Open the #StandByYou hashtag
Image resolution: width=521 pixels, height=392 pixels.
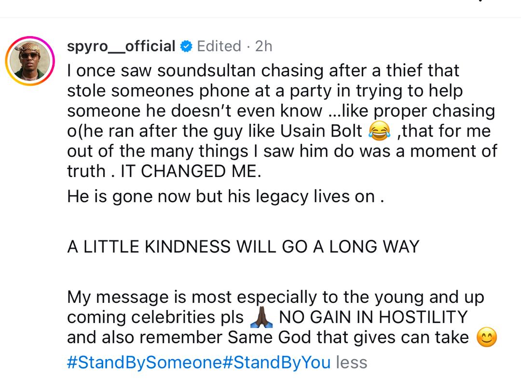point(277,362)
